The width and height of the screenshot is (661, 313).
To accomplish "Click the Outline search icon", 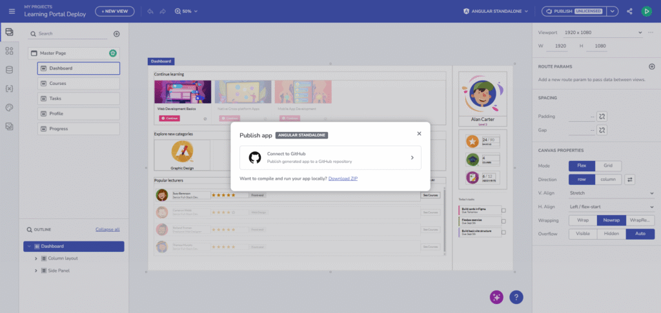I will [29, 230].
